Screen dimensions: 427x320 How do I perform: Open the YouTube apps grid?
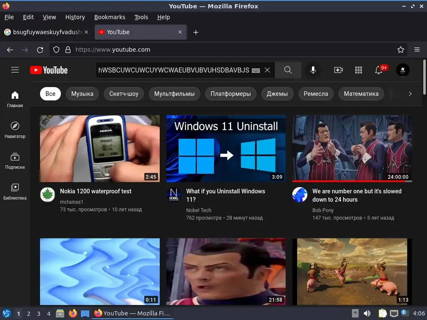click(359, 70)
